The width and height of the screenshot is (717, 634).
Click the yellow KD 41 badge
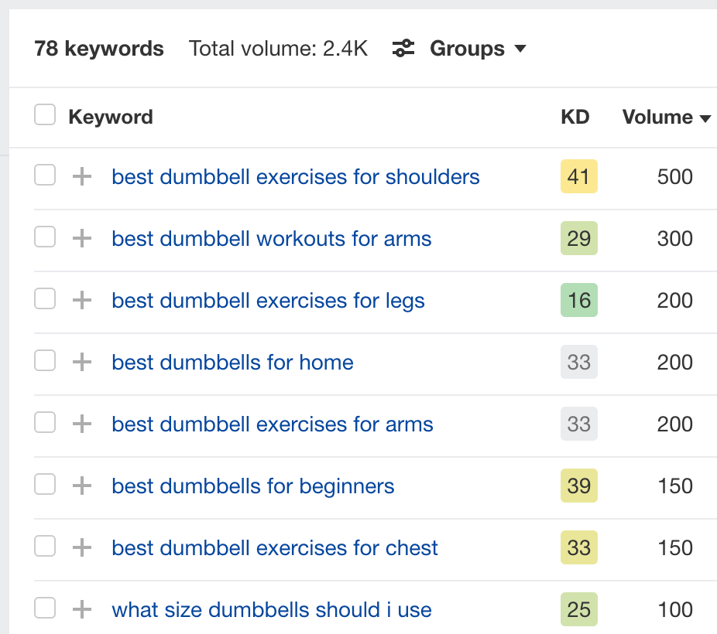(x=579, y=176)
